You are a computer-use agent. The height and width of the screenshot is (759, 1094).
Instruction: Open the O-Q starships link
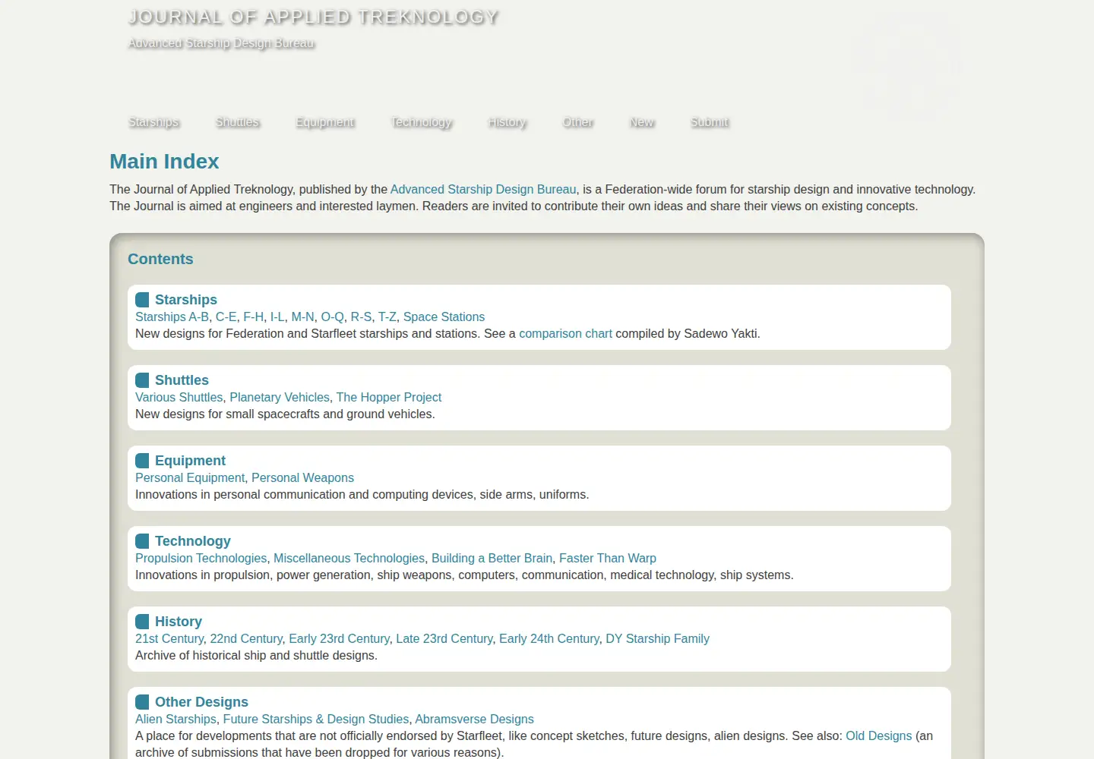pos(332,317)
